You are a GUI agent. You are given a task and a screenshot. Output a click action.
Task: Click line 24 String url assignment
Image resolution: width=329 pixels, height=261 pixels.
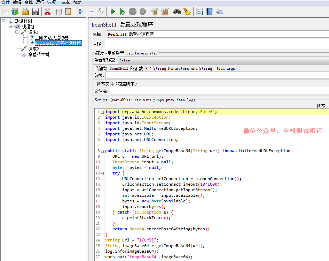coord(132,240)
